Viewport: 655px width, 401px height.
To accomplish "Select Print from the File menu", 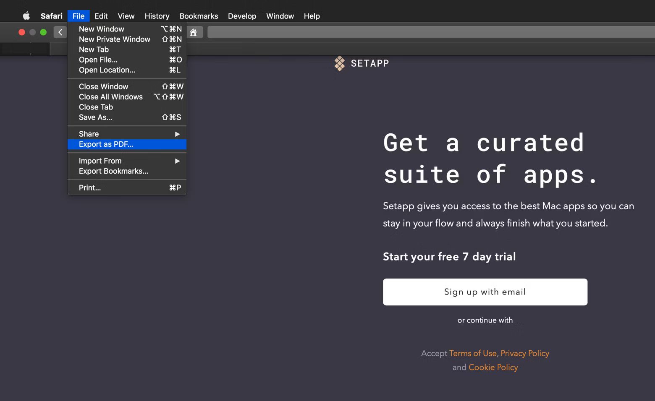I will pyautogui.click(x=90, y=187).
